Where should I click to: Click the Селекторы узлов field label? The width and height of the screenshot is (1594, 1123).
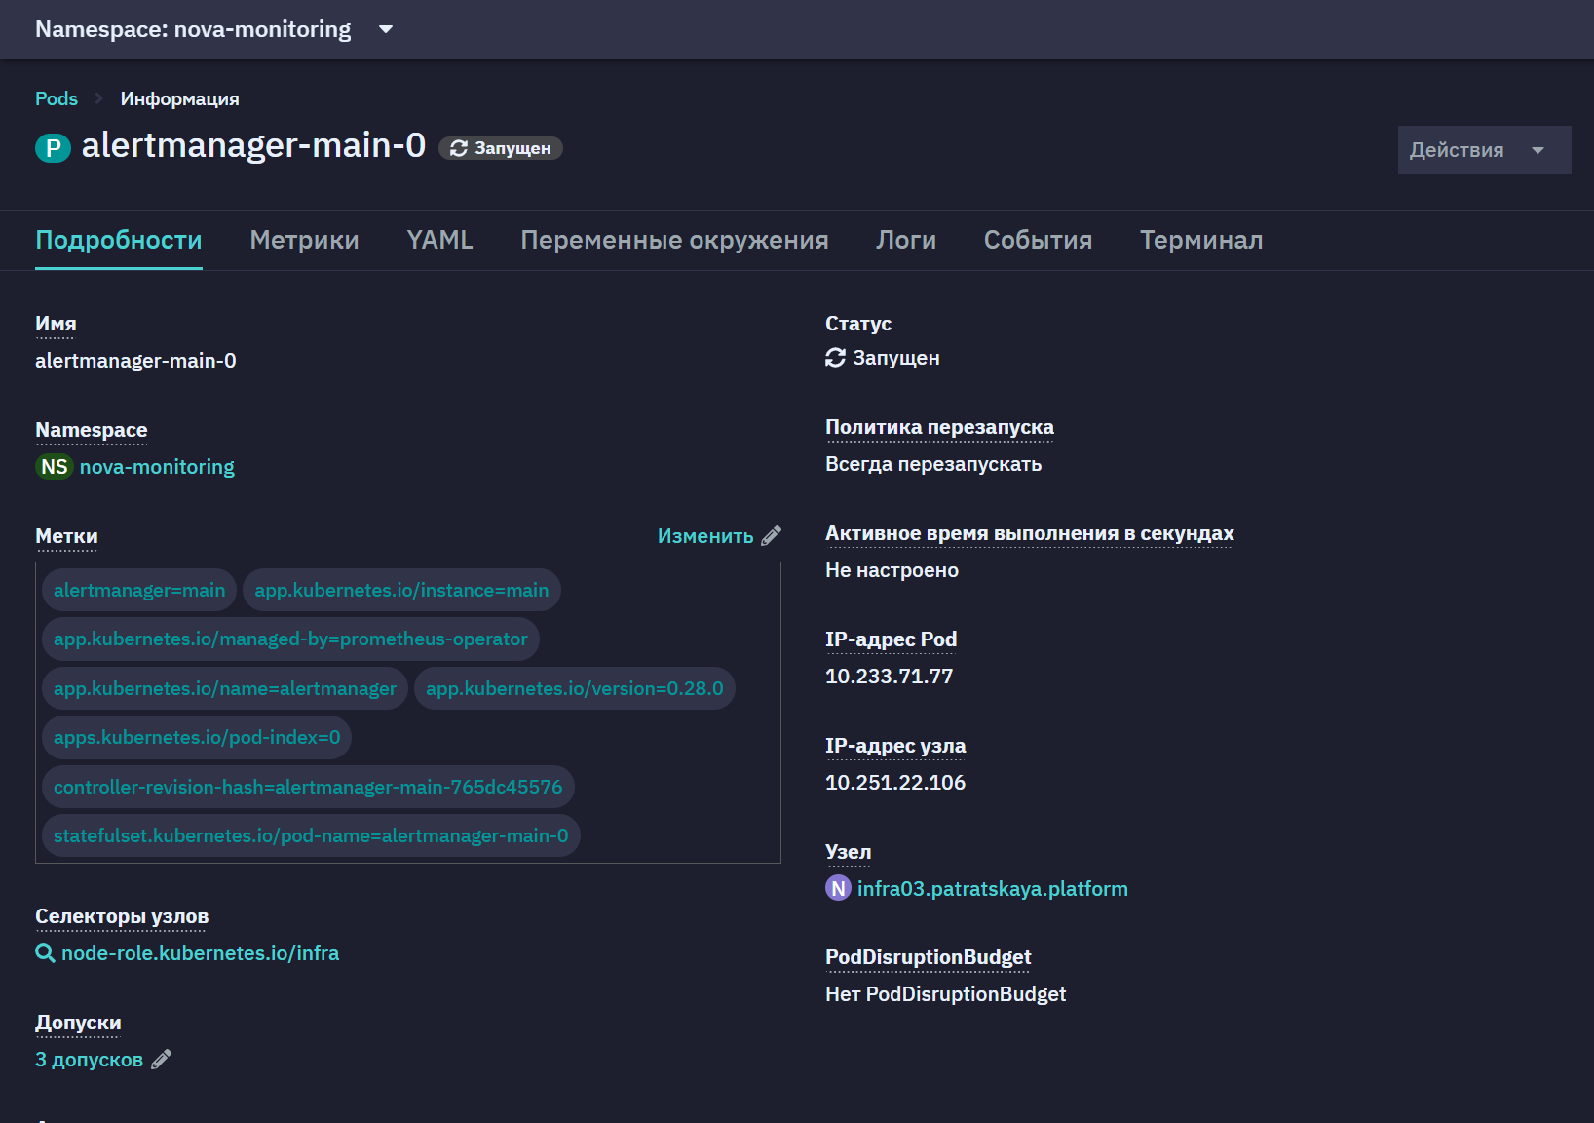tap(122, 916)
